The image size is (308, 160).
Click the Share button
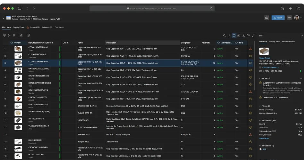pos(278,18)
